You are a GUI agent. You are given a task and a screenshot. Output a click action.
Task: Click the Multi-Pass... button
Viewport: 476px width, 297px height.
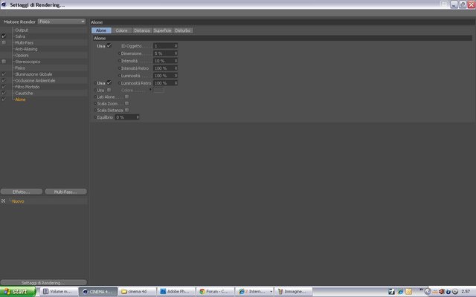coord(66,192)
